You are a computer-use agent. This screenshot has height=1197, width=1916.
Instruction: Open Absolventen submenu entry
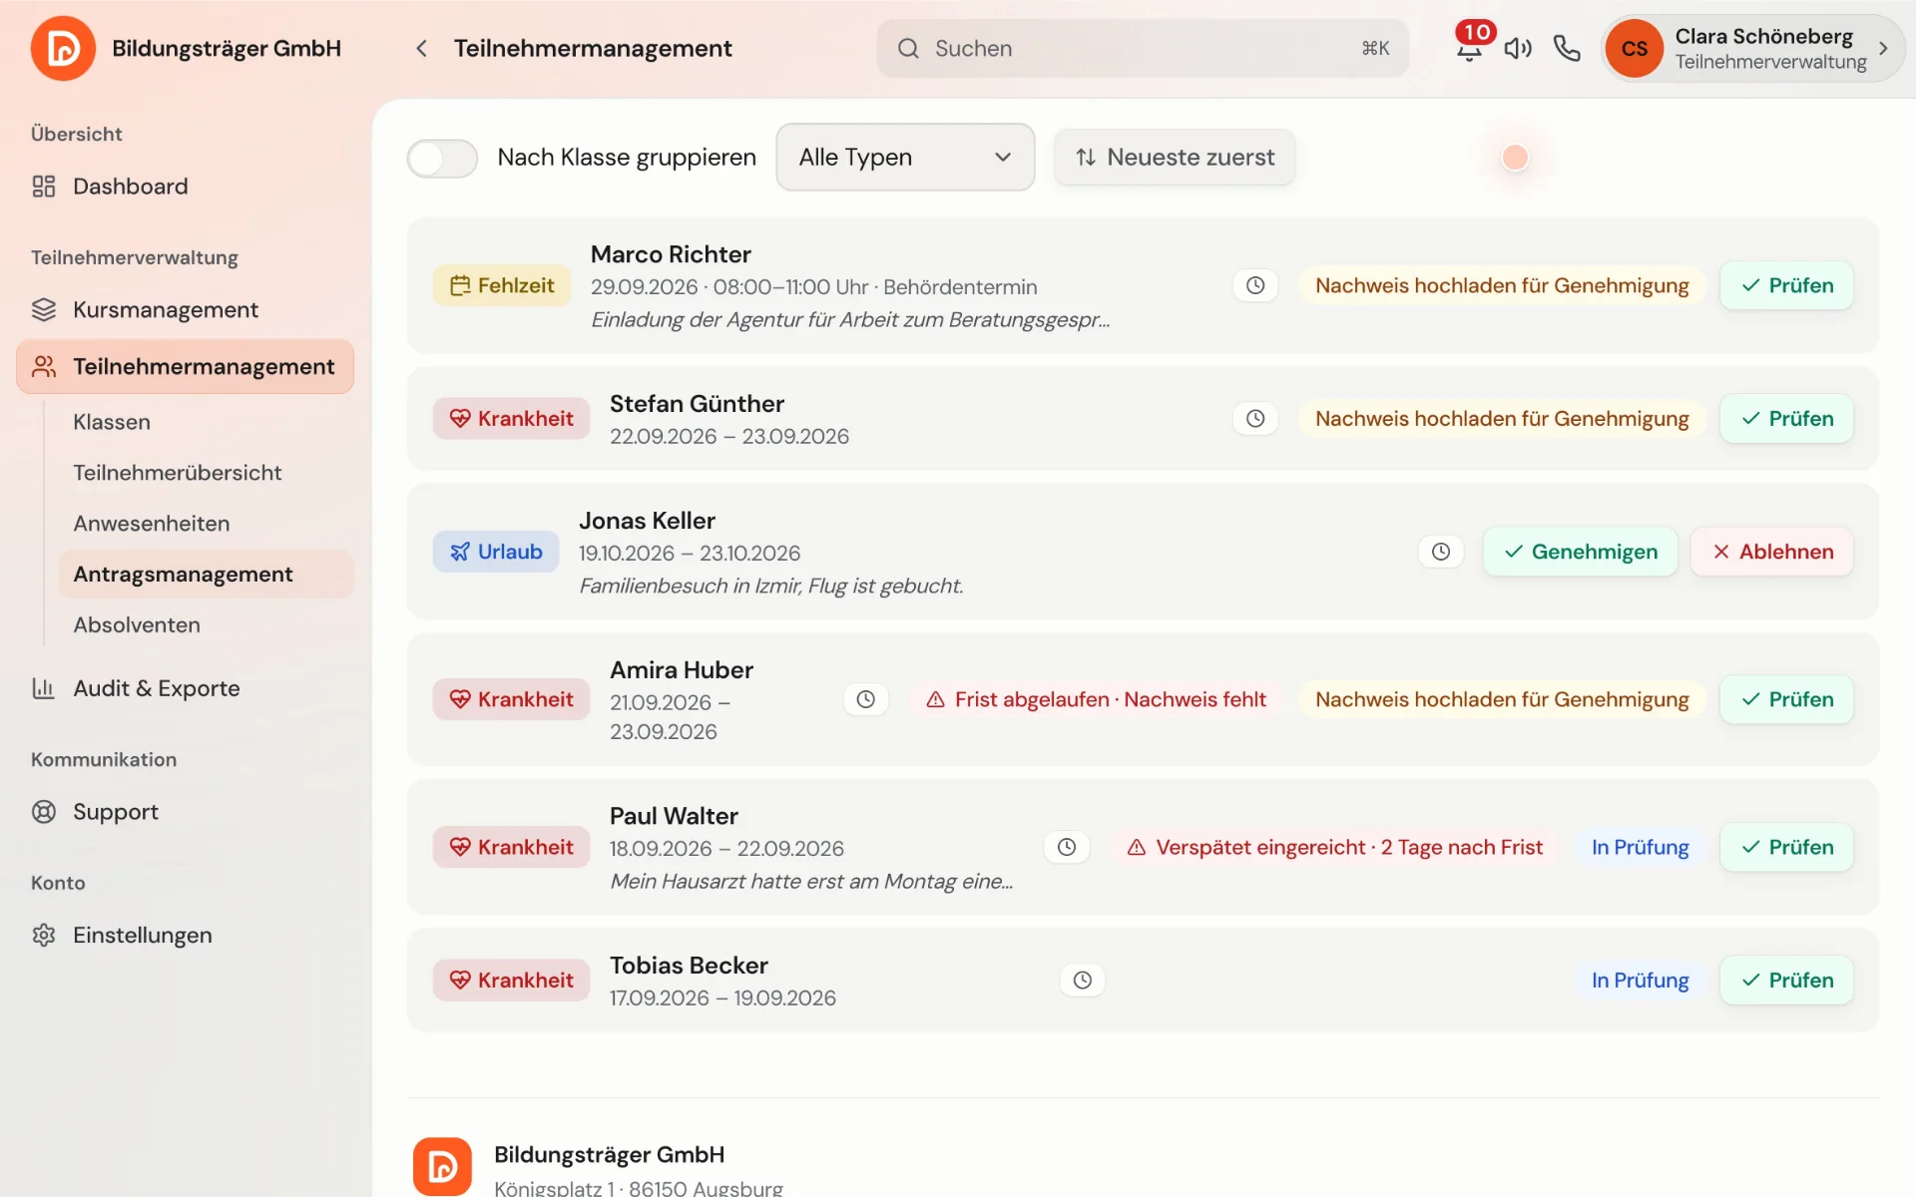point(206,625)
